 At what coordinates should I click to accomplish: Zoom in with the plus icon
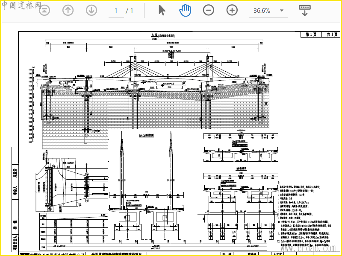click(232, 10)
